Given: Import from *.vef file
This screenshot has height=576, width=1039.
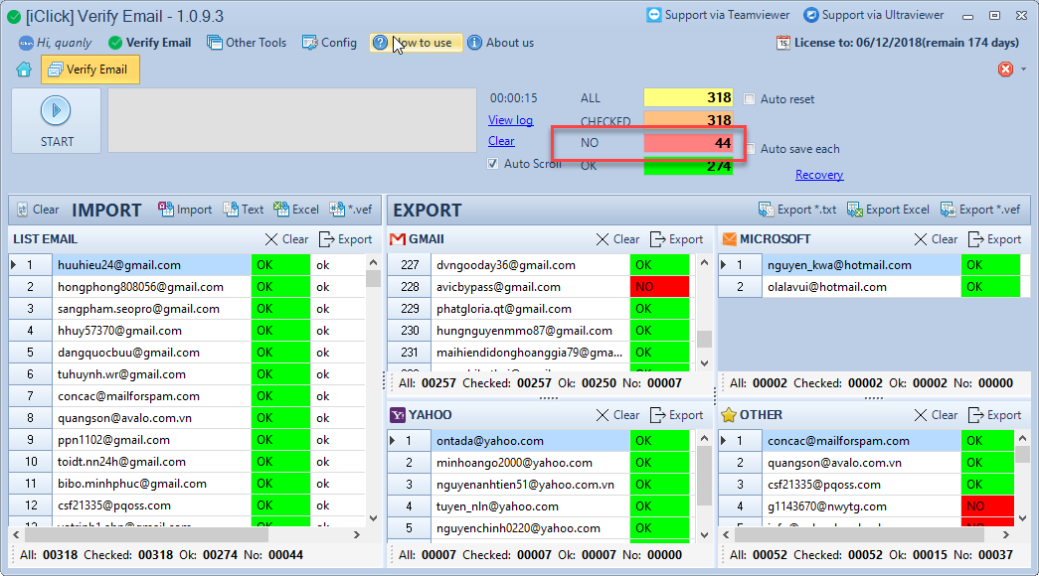Looking at the screenshot, I should coord(351,210).
